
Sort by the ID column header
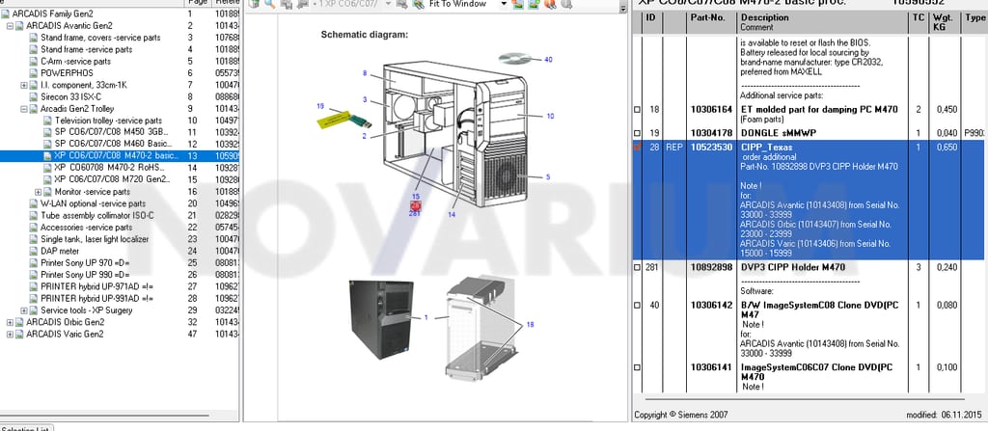tap(653, 23)
